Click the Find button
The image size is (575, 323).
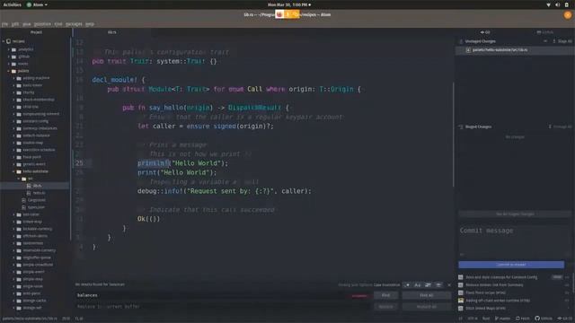point(385,295)
